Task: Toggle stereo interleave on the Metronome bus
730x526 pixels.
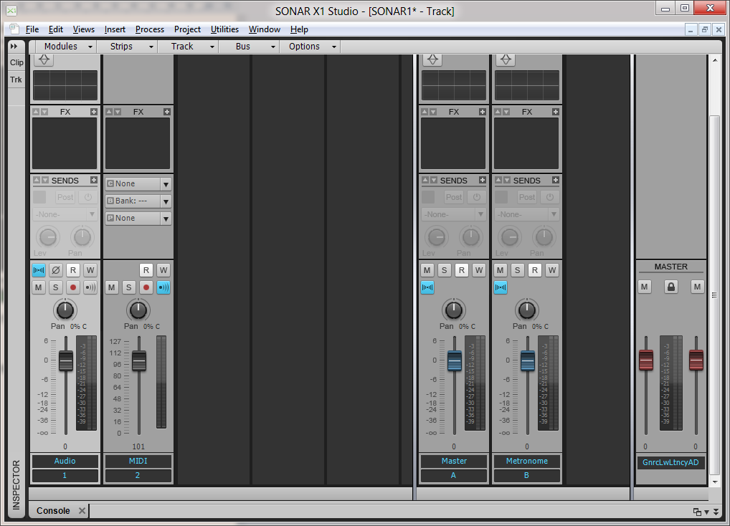Action: [501, 287]
